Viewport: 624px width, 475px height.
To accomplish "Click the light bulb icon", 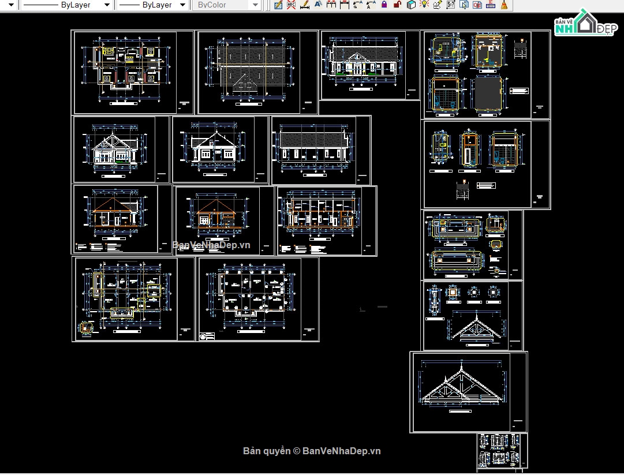I will coord(424,4).
